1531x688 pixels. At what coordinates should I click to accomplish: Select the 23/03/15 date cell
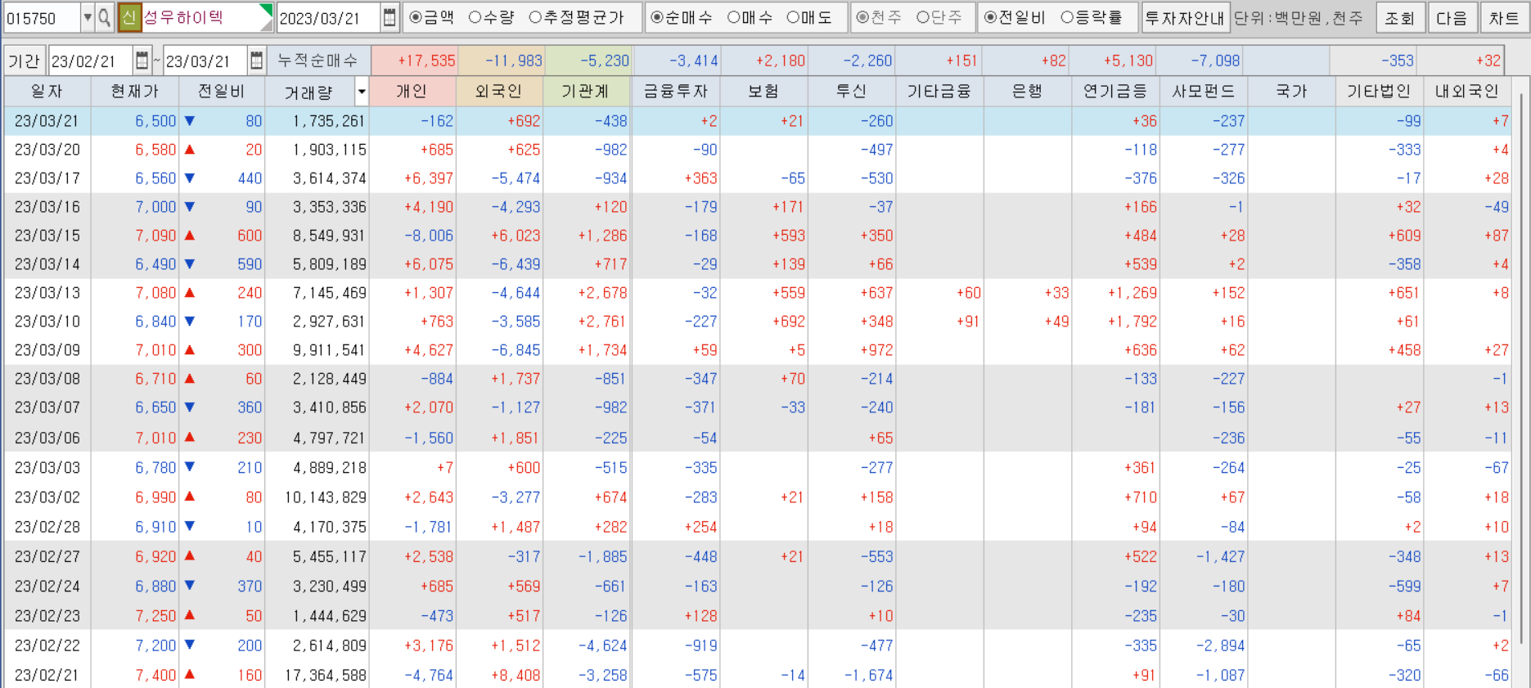click(47, 236)
